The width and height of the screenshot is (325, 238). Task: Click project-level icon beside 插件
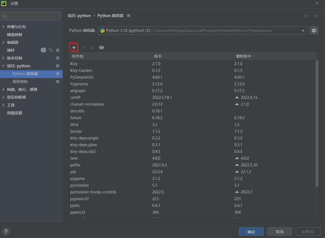(x=57, y=50)
